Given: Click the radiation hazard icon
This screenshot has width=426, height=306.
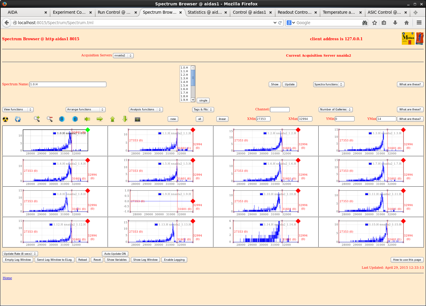Looking at the screenshot, I should (x=5, y=119).
